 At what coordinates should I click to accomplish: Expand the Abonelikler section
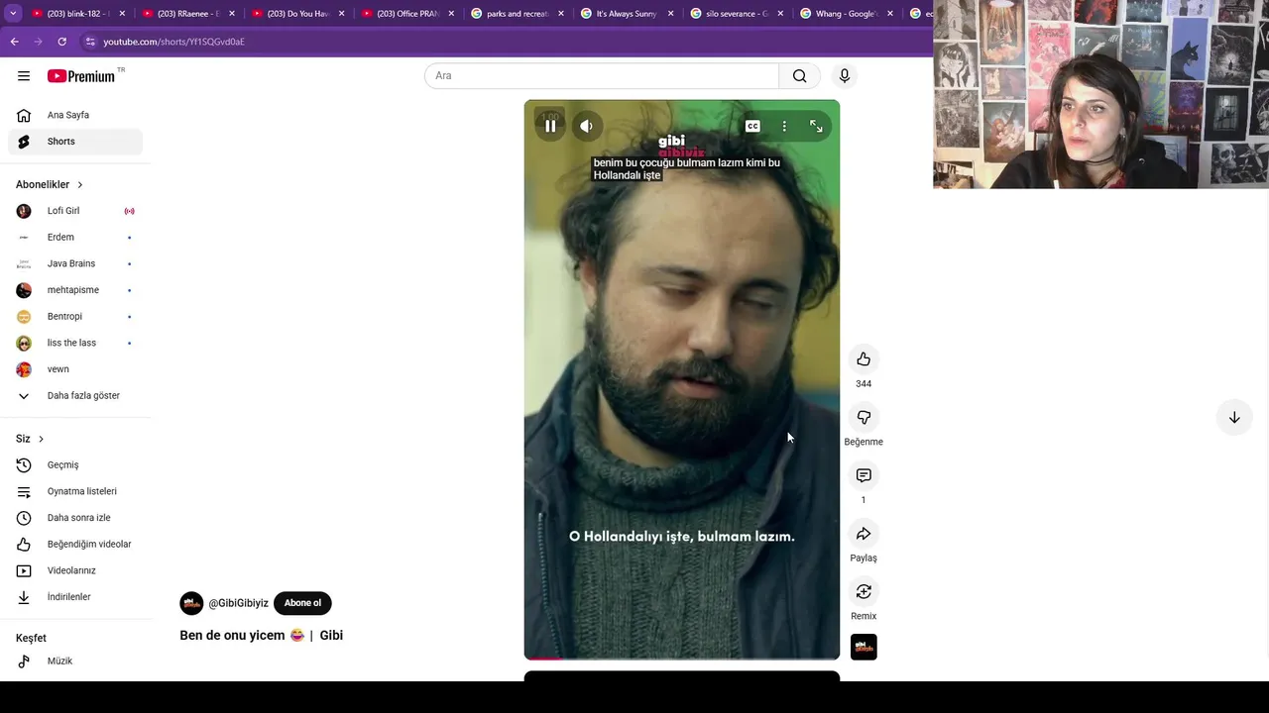pos(50,184)
